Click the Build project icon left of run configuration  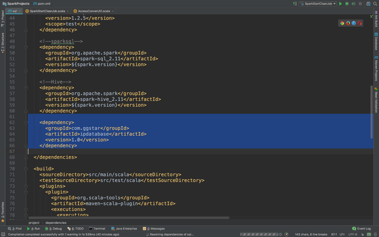point(295,4)
